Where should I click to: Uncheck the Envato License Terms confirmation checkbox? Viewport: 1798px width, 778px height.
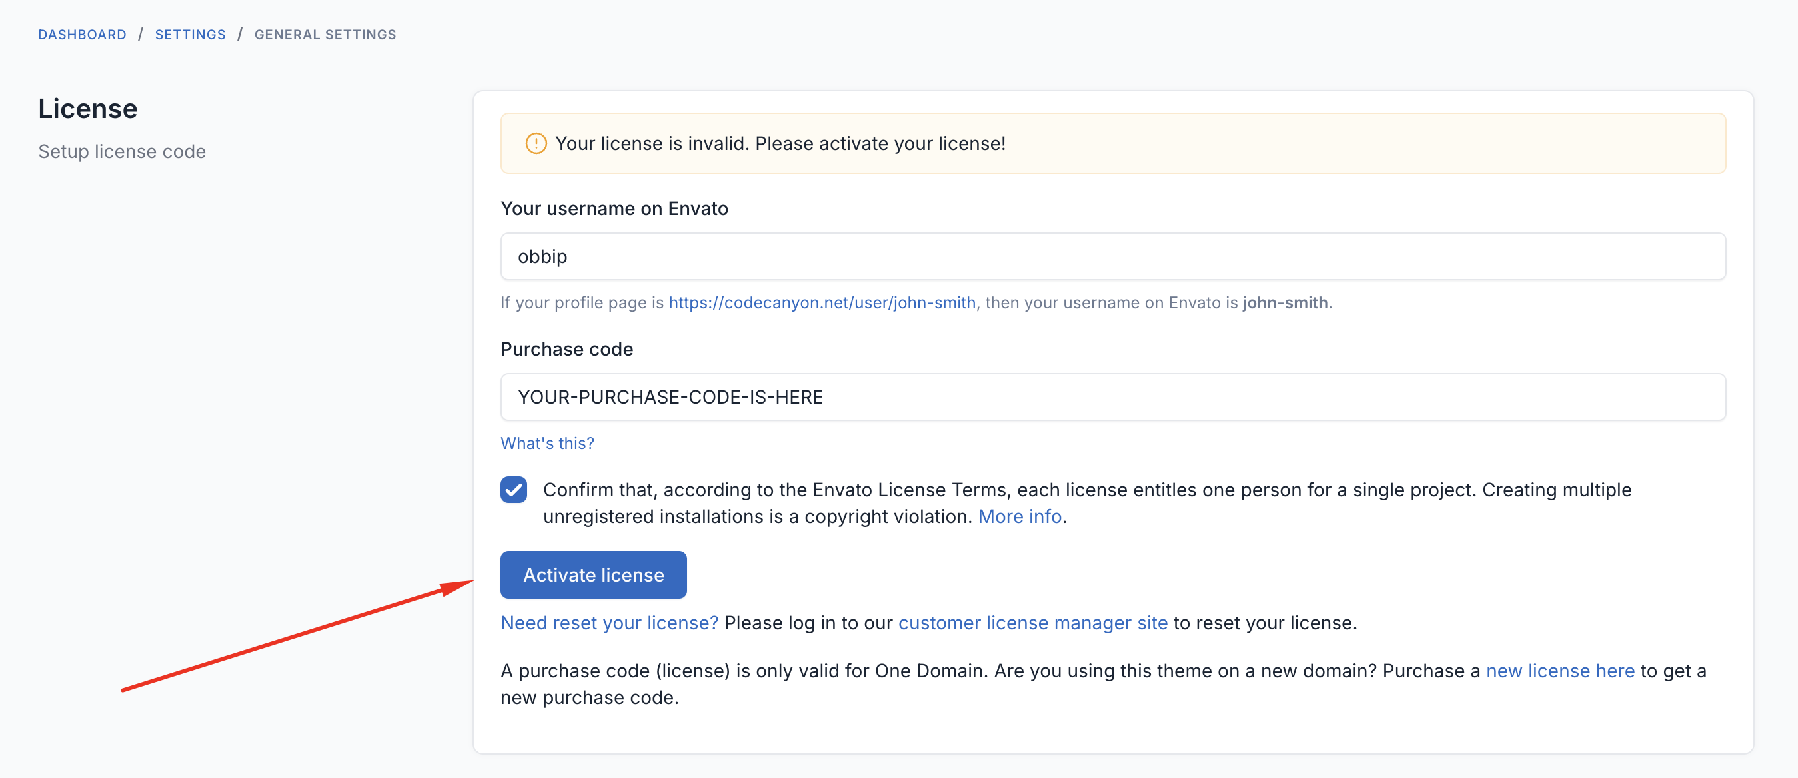click(514, 490)
